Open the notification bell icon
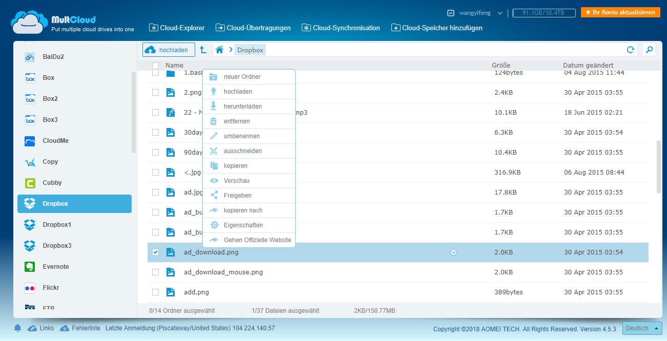 [x=17, y=328]
